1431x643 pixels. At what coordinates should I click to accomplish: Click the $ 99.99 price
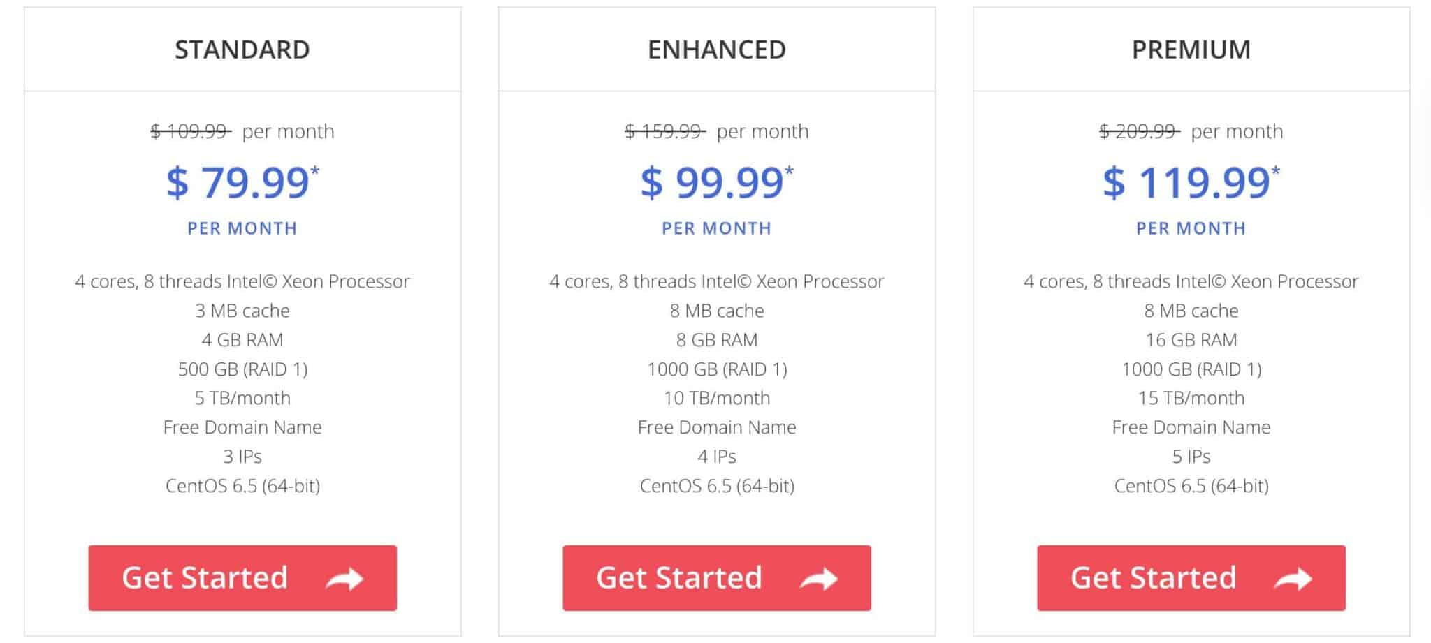point(712,183)
